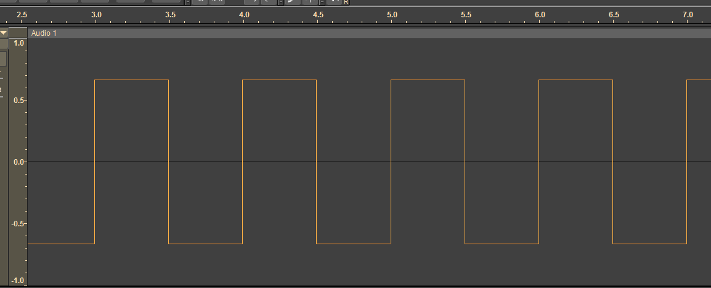Set position to 6.0 on the ruler
Screen dimensions: 711x288
[540, 14]
